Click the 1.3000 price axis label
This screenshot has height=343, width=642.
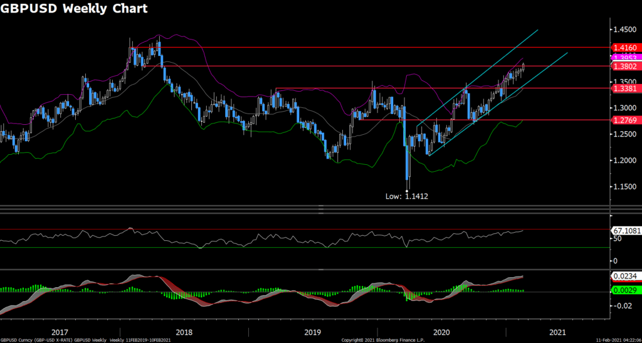(x=625, y=108)
